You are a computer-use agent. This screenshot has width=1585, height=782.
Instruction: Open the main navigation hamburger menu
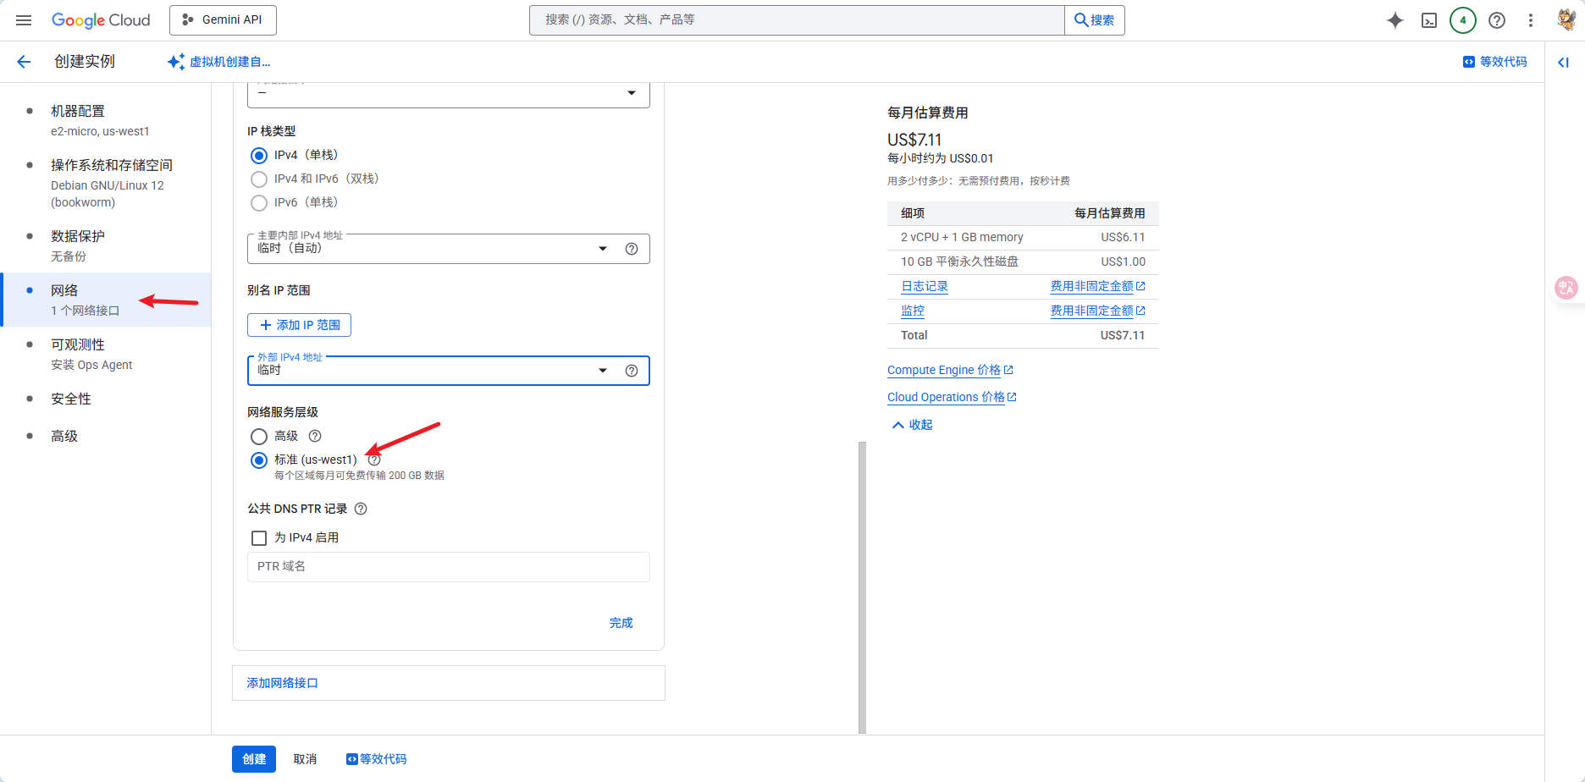24,20
